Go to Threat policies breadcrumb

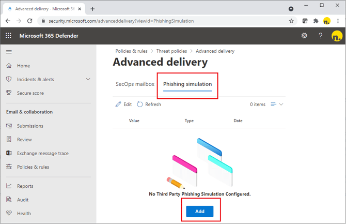(171, 51)
